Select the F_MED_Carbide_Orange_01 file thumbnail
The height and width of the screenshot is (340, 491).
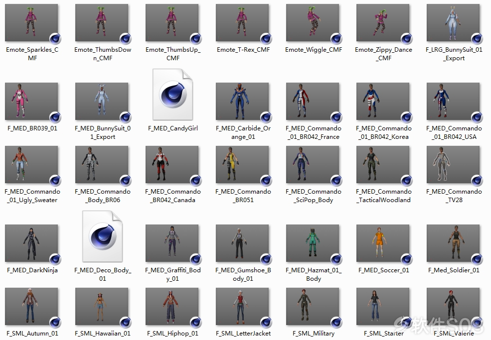click(x=242, y=102)
